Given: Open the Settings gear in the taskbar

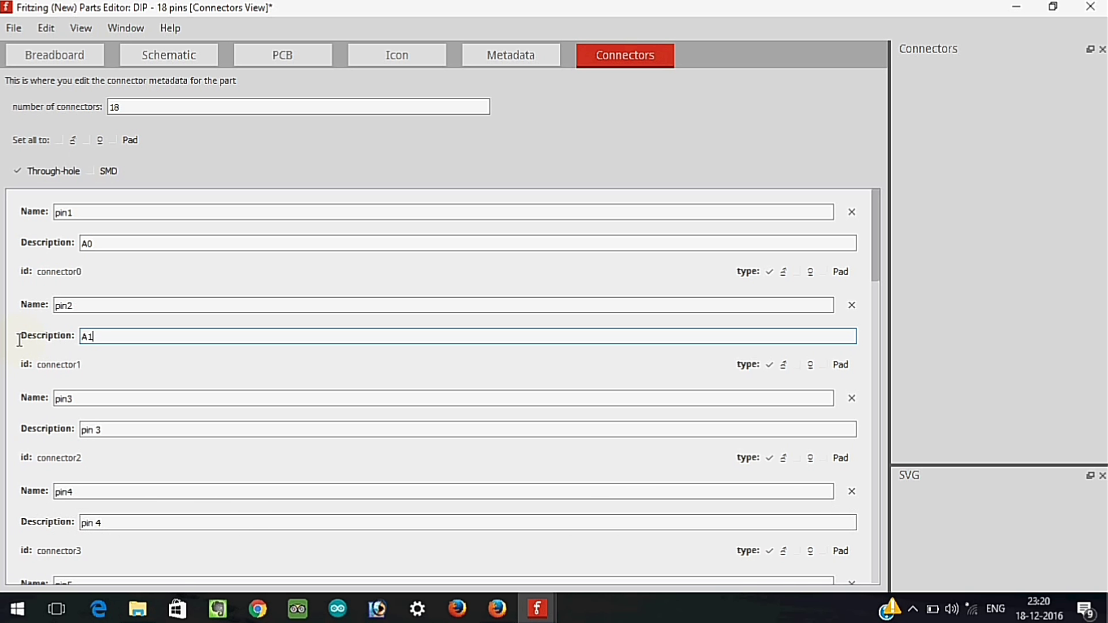Looking at the screenshot, I should click(417, 609).
